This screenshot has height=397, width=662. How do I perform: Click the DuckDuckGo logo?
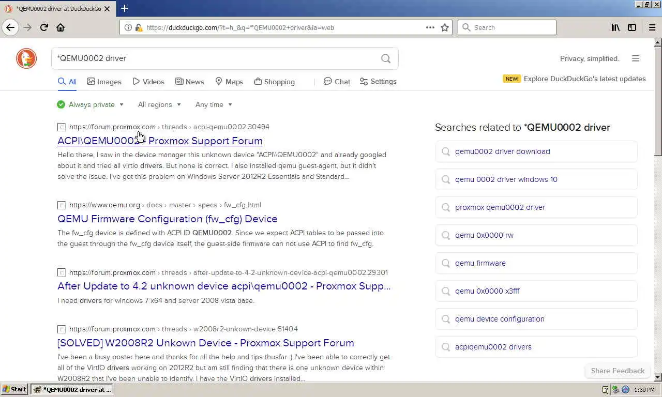[26, 58]
